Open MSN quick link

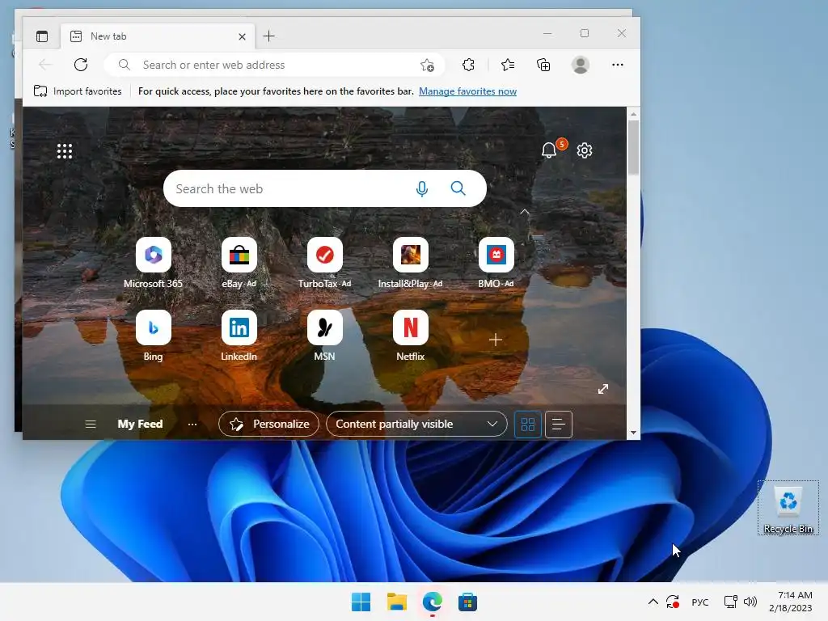coord(325,336)
